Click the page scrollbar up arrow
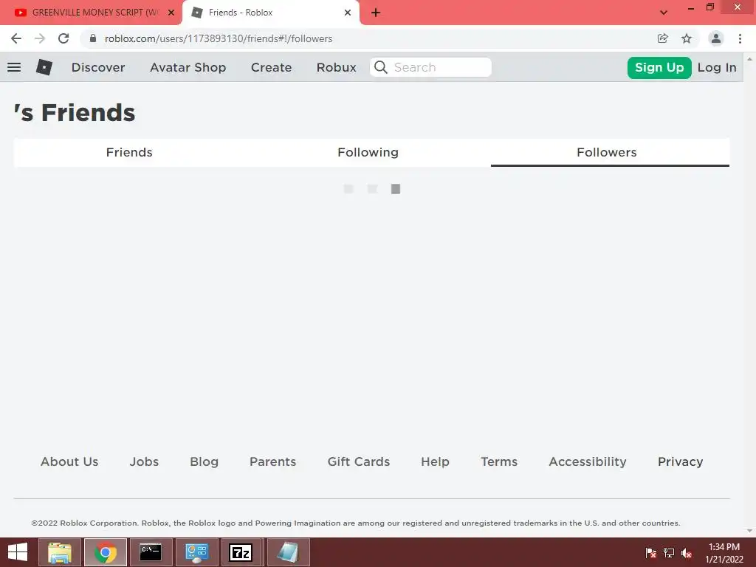The width and height of the screenshot is (756, 567). click(x=749, y=58)
